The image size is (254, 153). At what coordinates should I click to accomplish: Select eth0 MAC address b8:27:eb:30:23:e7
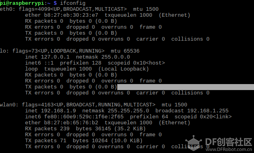point(71,15)
